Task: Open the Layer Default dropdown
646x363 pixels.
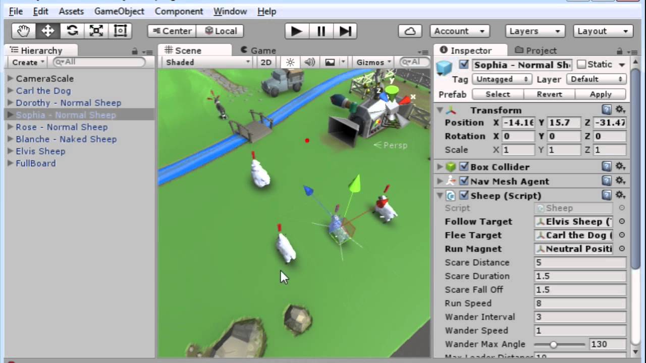Action: [x=597, y=79]
